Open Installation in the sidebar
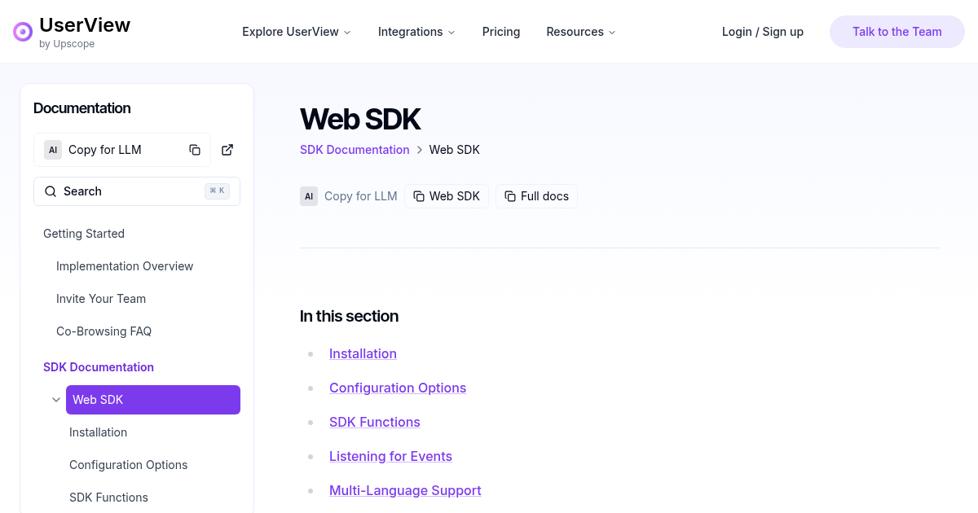The width and height of the screenshot is (978, 513). click(98, 432)
